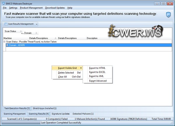Screen dimensions: 175x126
Task: Select Export to XML option
Action: [x=97, y=76]
